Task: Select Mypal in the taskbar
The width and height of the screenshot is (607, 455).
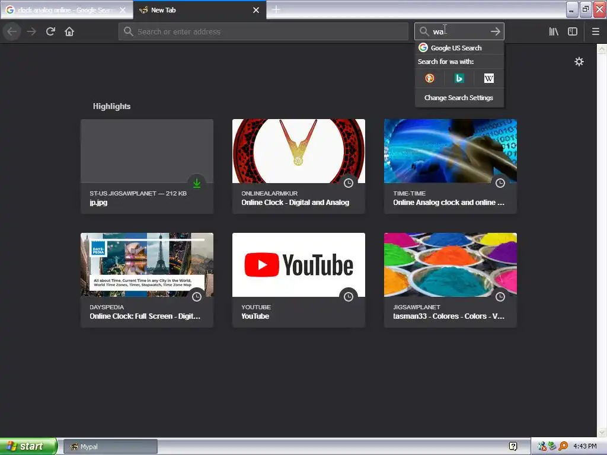Action: (x=110, y=447)
